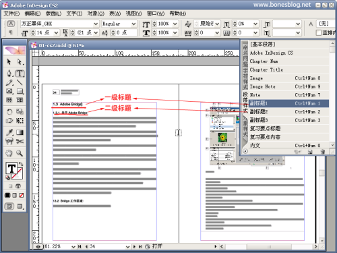337x253 pixels.
Task: Switch to Normal view mode
Action: click(x=9, y=206)
